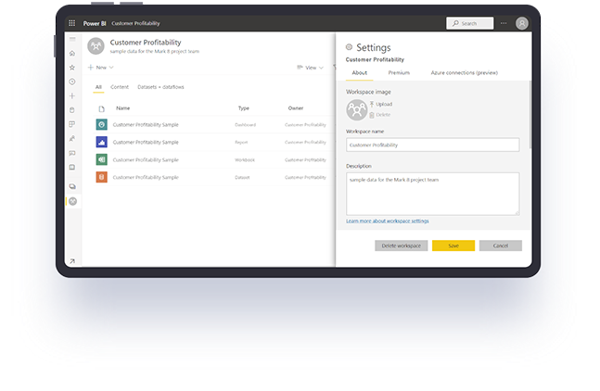Open the Apps rocket icon in sidebar

[72, 139]
